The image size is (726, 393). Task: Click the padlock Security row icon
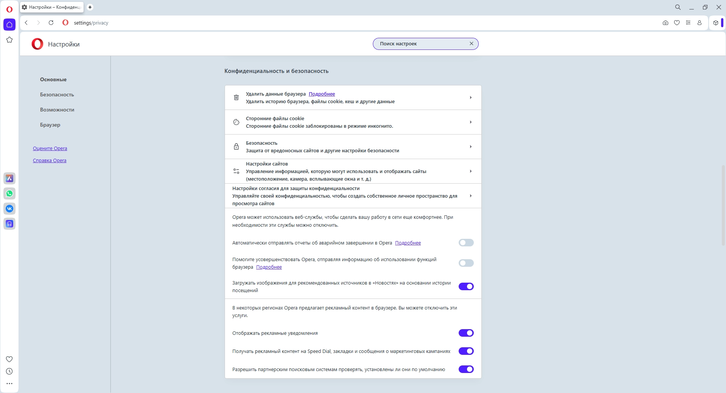tap(236, 147)
